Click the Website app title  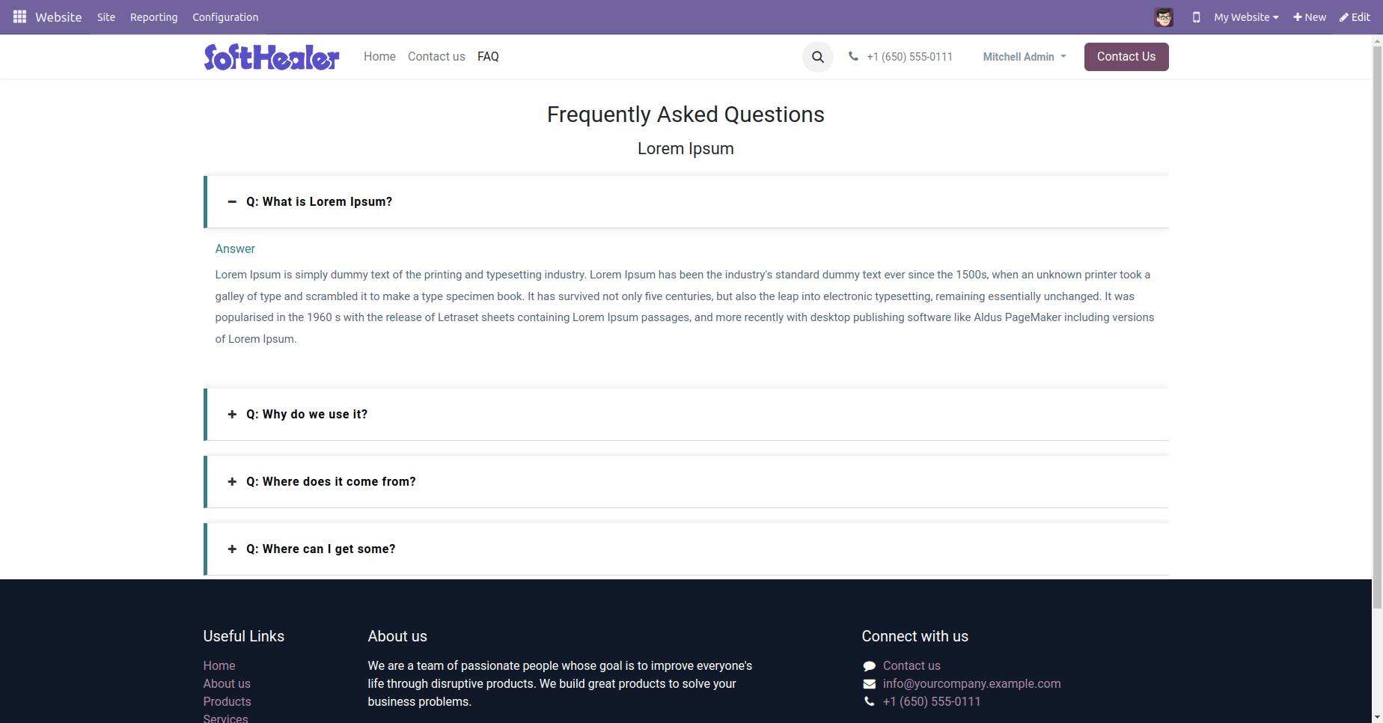coord(58,17)
